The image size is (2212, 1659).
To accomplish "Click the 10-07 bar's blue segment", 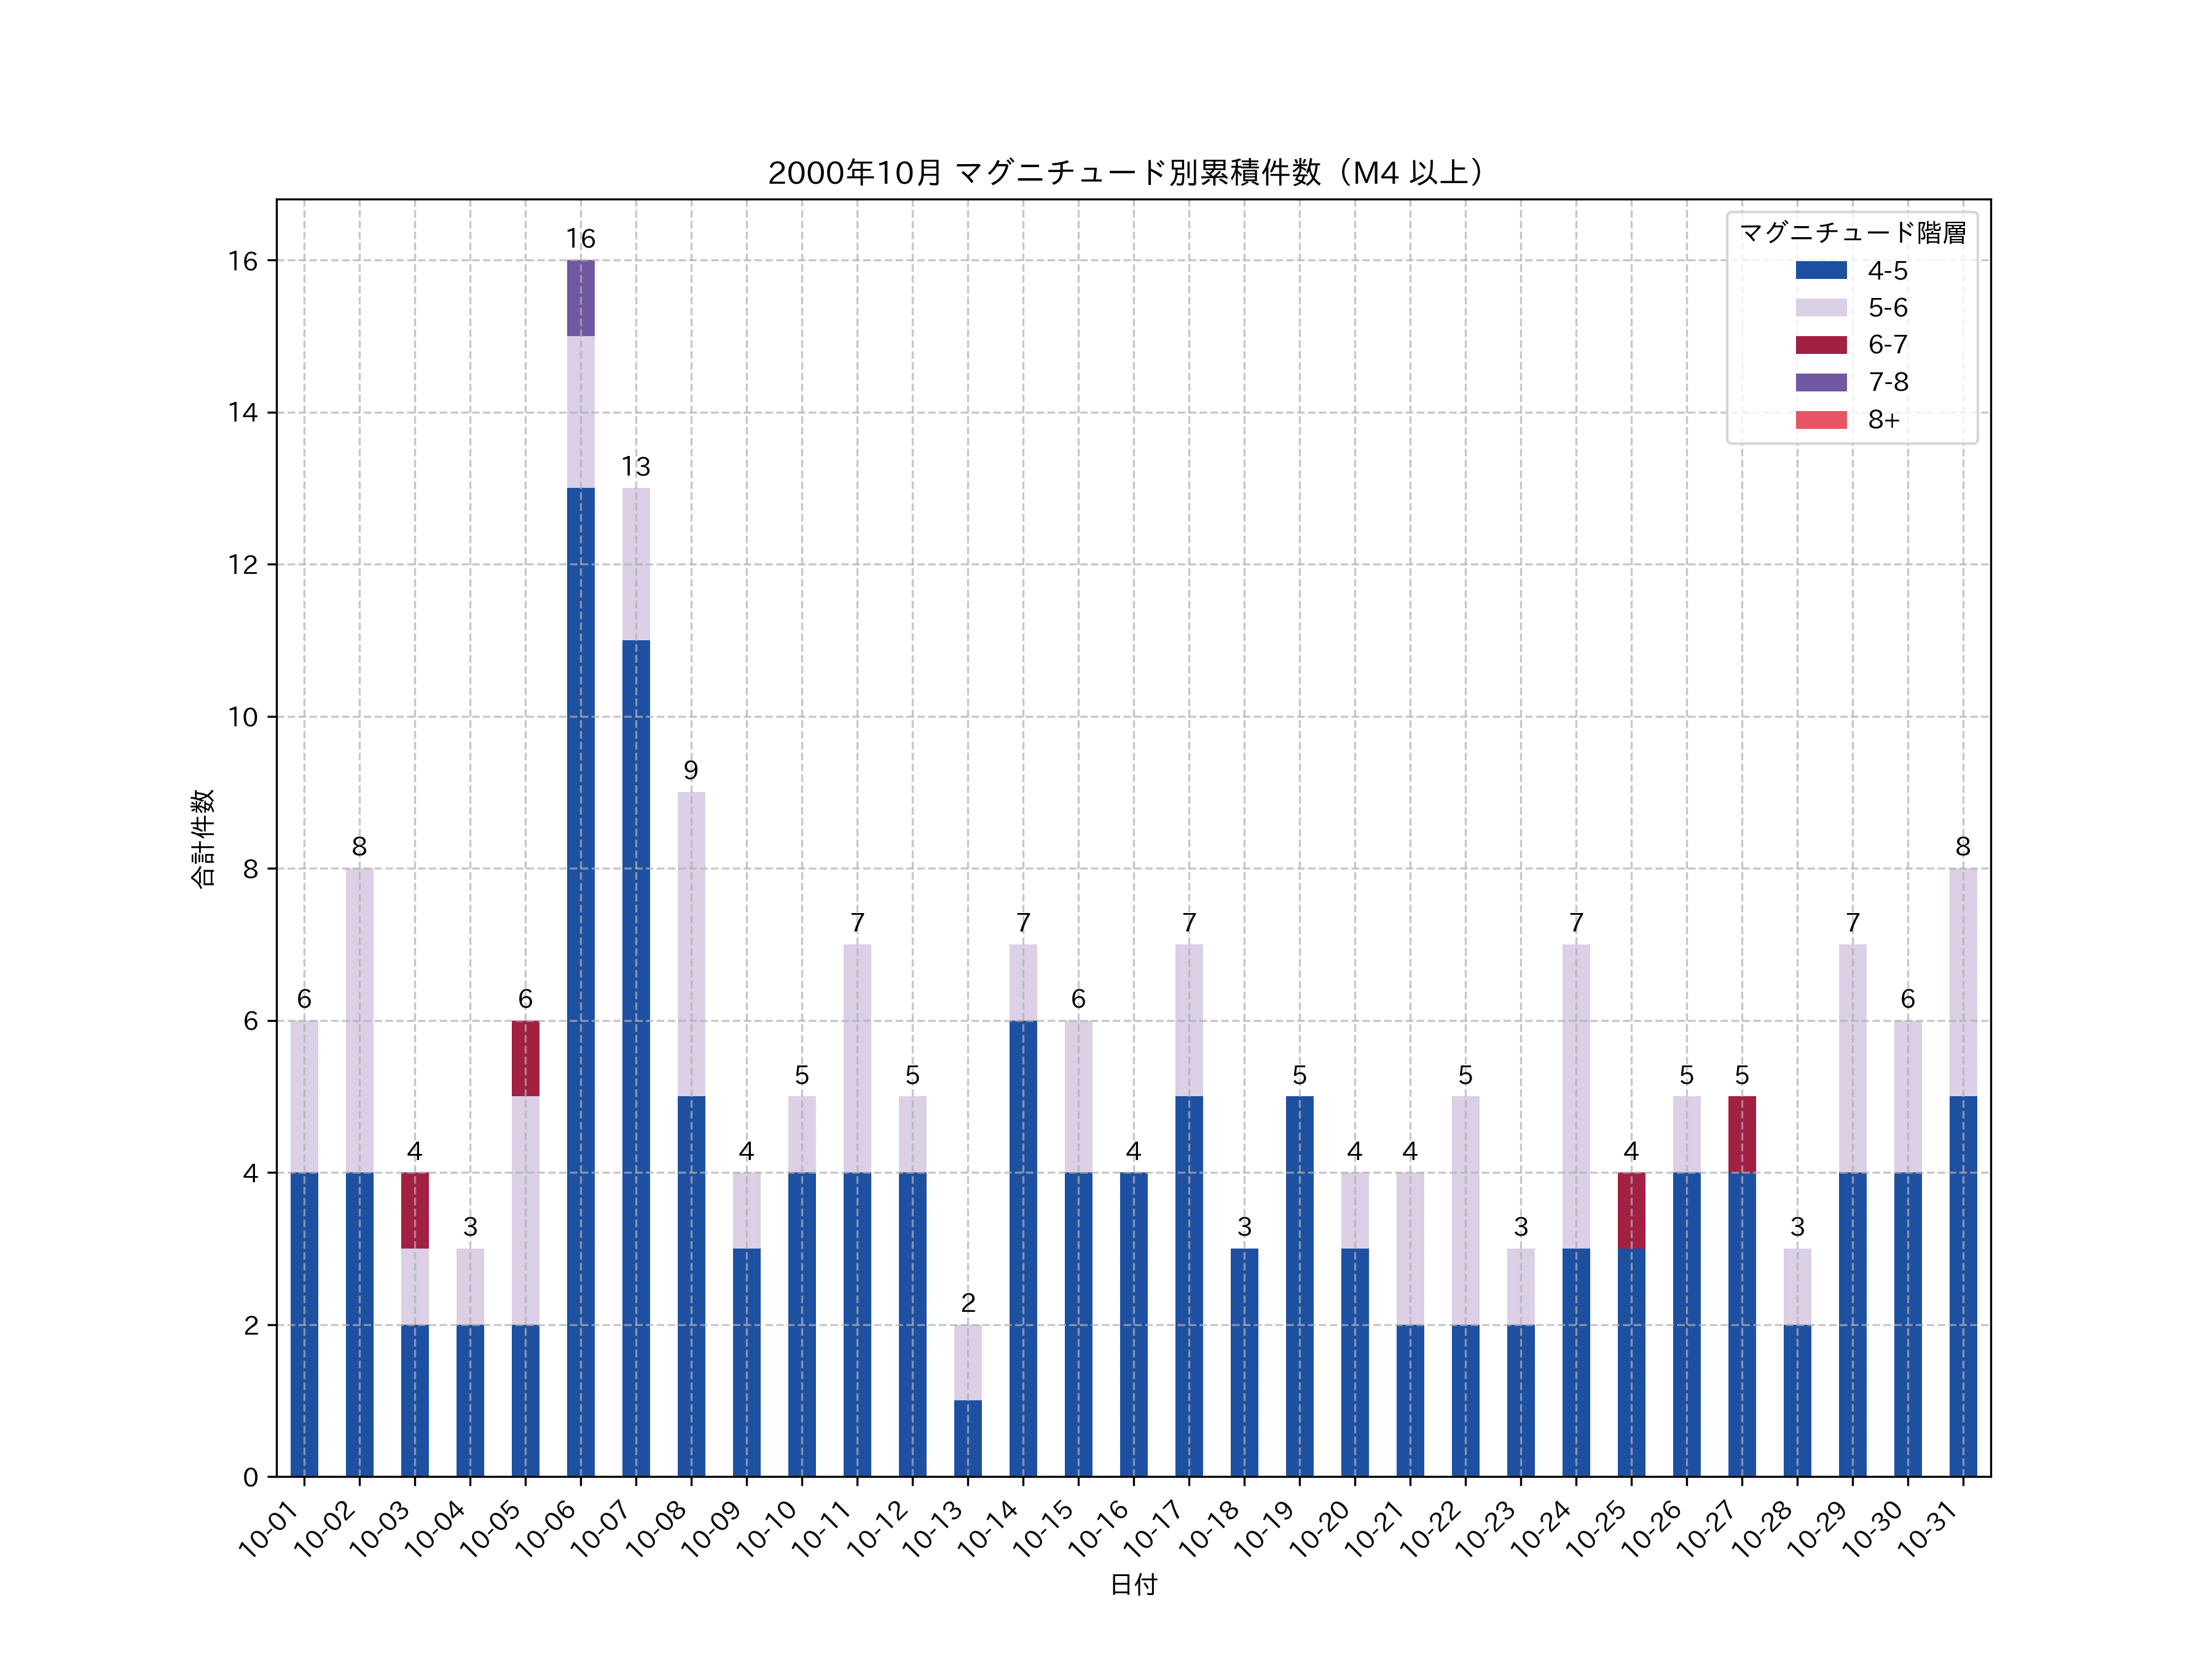I will tap(636, 1058).
